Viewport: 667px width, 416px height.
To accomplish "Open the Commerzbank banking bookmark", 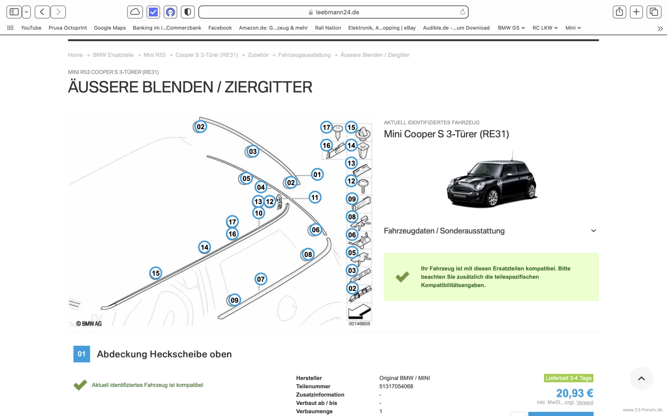I will tap(167, 28).
